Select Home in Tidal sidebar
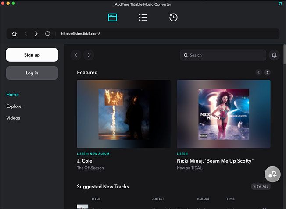The height and width of the screenshot is (209, 286). tap(13, 94)
